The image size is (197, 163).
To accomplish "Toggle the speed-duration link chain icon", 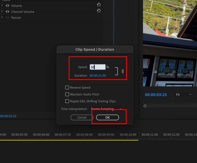I will (123, 71).
